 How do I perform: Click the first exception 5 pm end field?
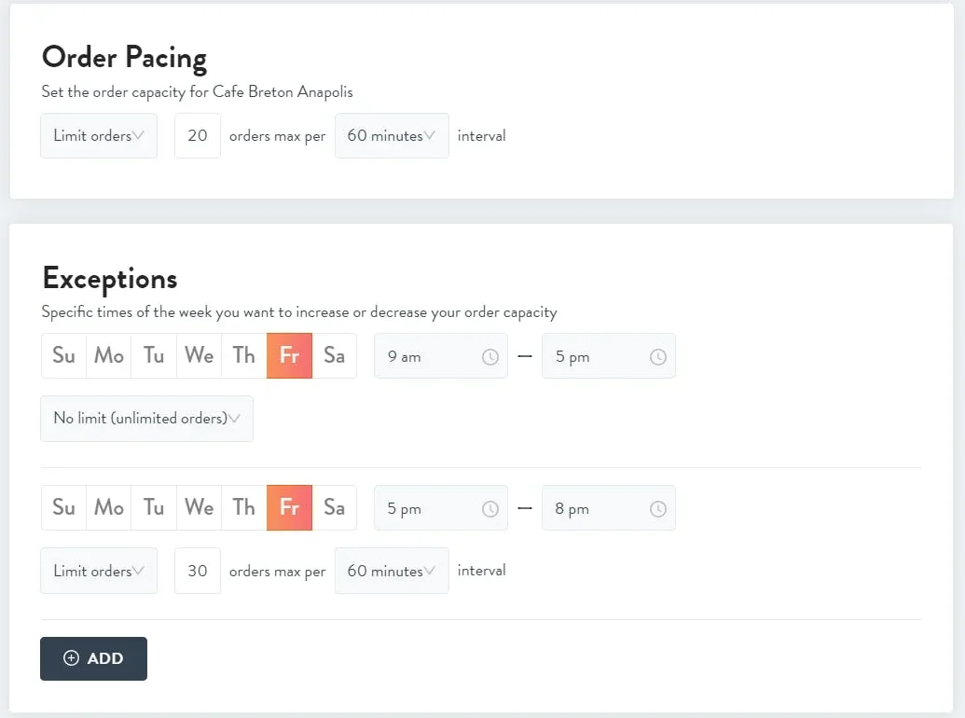(x=609, y=356)
